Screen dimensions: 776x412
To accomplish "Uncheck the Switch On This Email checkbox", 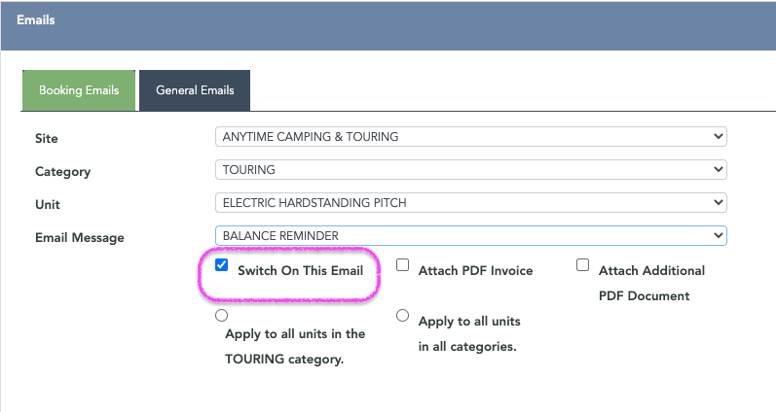I will click(221, 264).
